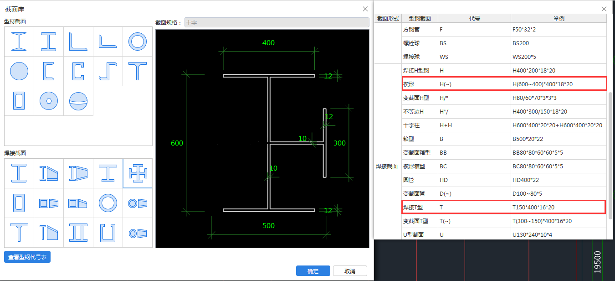Cancel the dialog with 取消
Screen dimensions: 615x281
click(x=350, y=271)
